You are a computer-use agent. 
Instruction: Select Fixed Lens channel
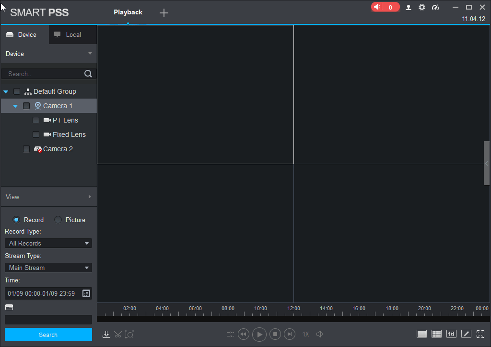click(69, 134)
